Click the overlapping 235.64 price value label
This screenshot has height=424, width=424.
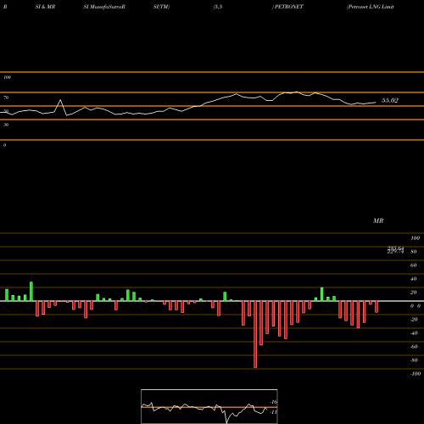pyautogui.click(x=395, y=248)
